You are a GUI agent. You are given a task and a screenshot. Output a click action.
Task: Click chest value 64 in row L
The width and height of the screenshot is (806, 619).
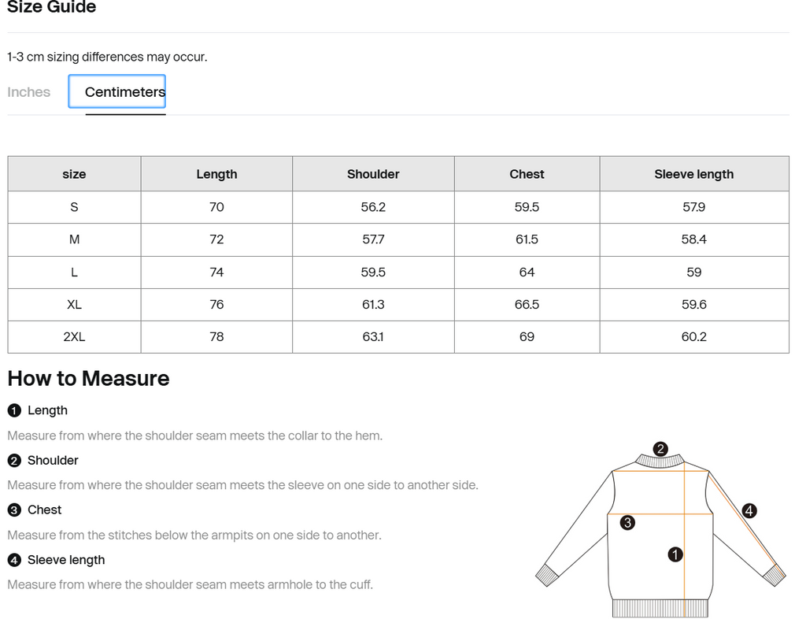tap(527, 272)
